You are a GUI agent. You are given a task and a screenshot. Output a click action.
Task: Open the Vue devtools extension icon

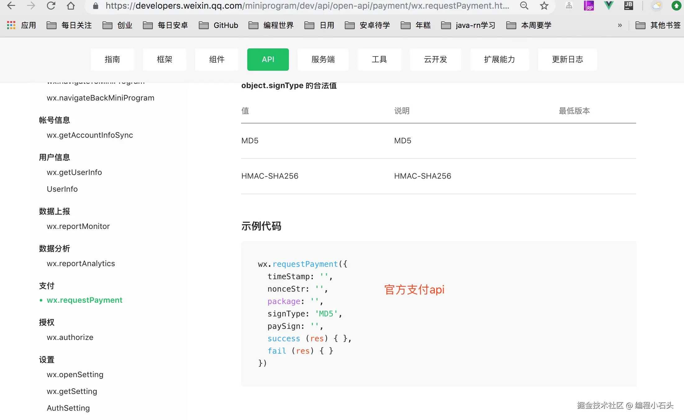pyautogui.click(x=609, y=6)
